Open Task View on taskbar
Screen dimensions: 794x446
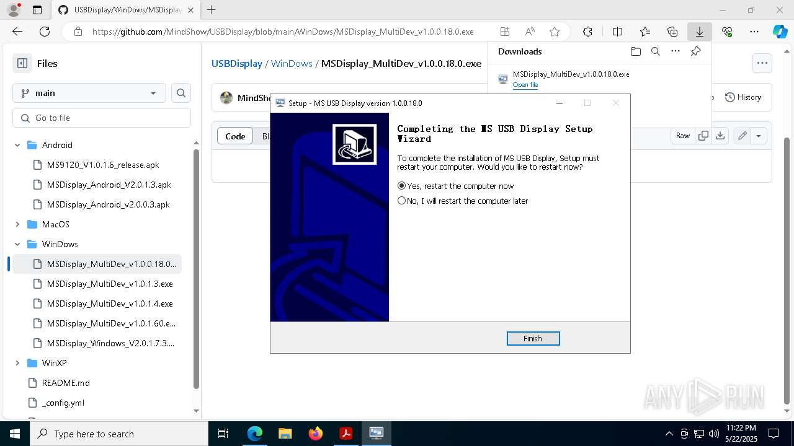[x=223, y=434]
